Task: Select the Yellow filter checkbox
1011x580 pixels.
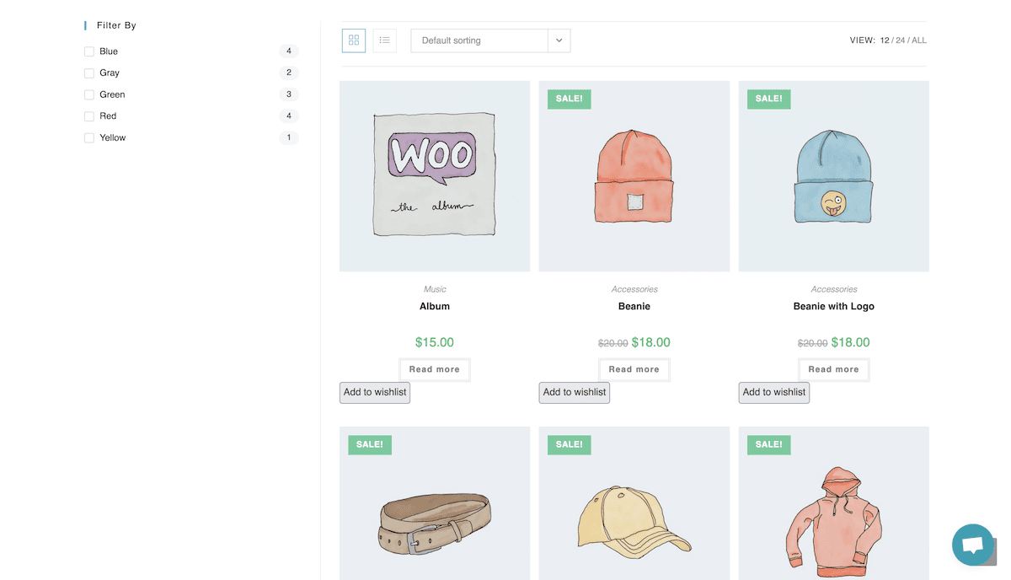Action: click(89, 138)
